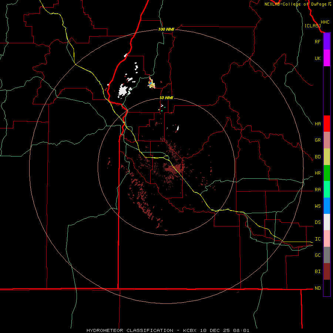Click the IC pink legend color swatch

[327, 239]
